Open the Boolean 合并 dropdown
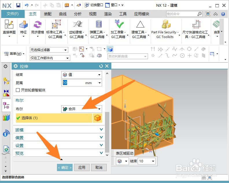This screenshot has height=183, width=229. pyautogui.click(x=82, y=109)
